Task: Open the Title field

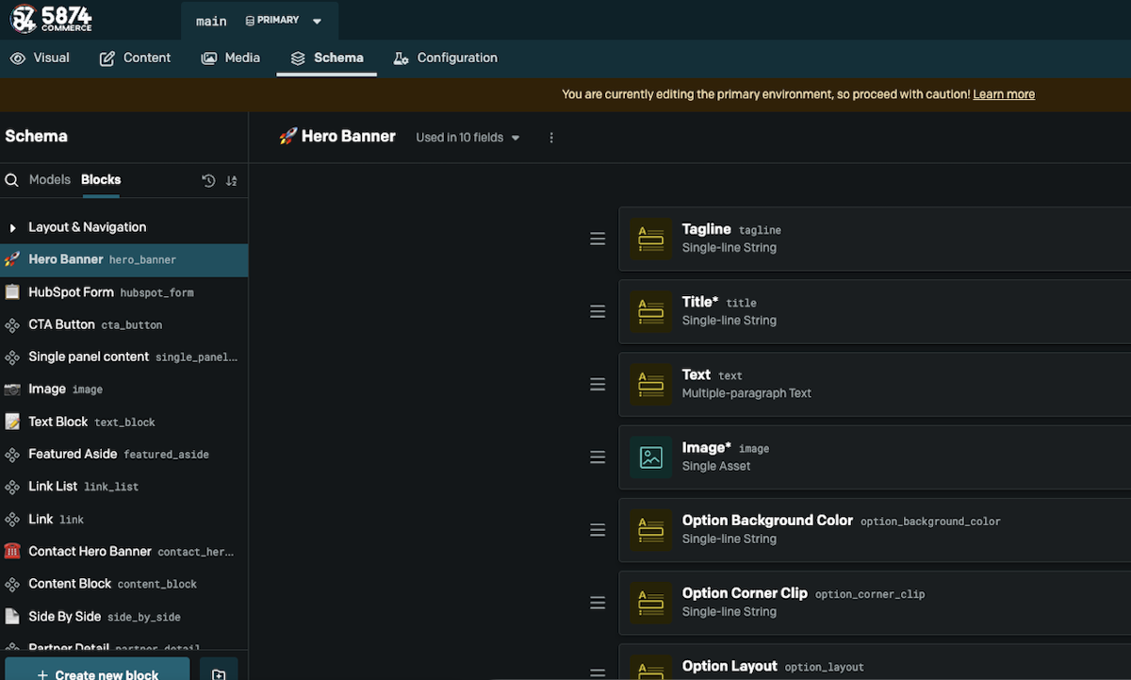Action: 875,312
